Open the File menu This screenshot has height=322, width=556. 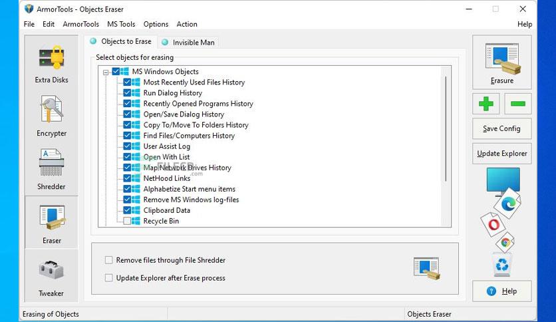click(29, 24)
